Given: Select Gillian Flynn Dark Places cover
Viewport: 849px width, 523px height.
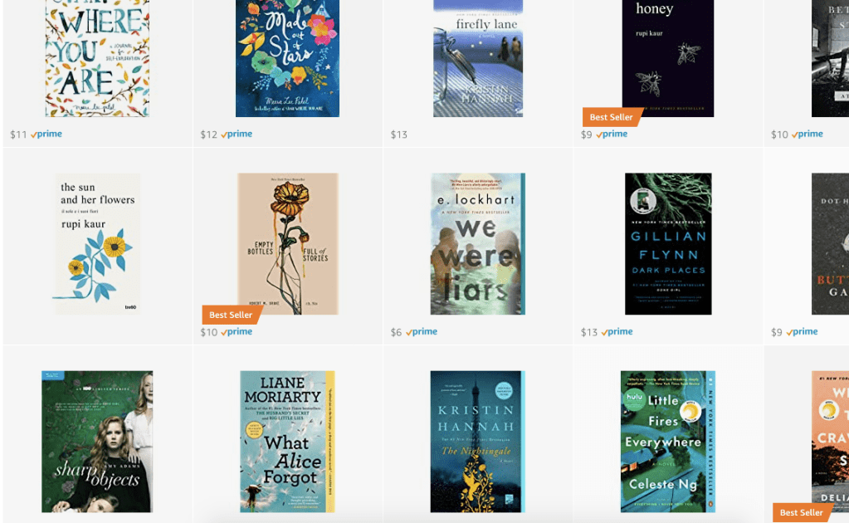Looking at the screenshot, I should click(668, 243).
